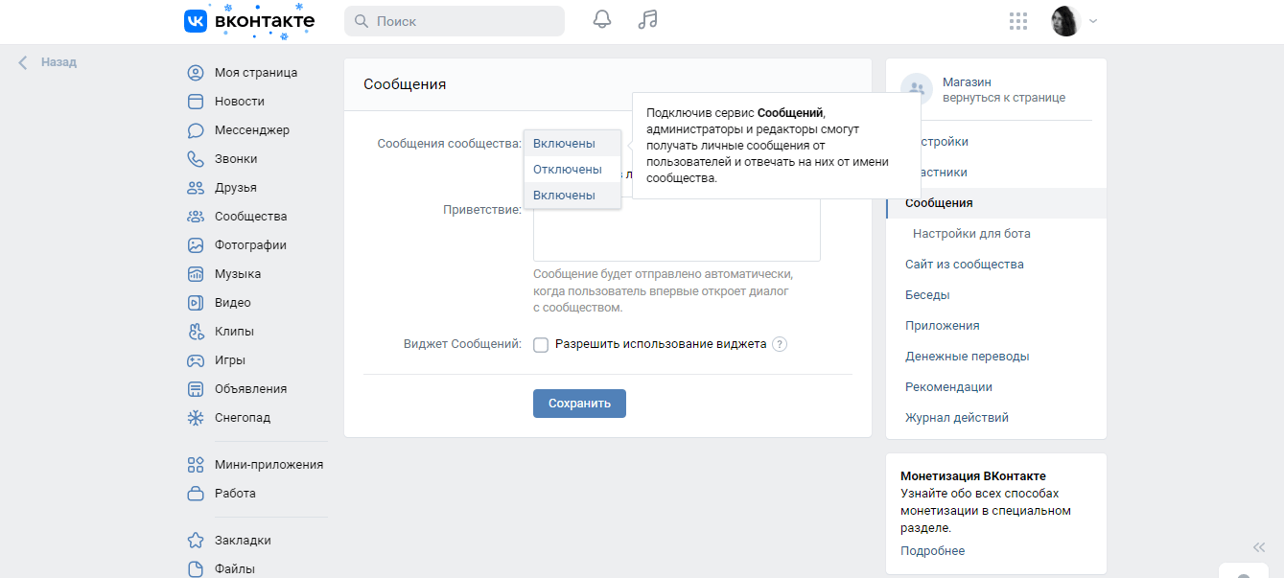Click the selected Включены dropdown header

coord(572,144)
